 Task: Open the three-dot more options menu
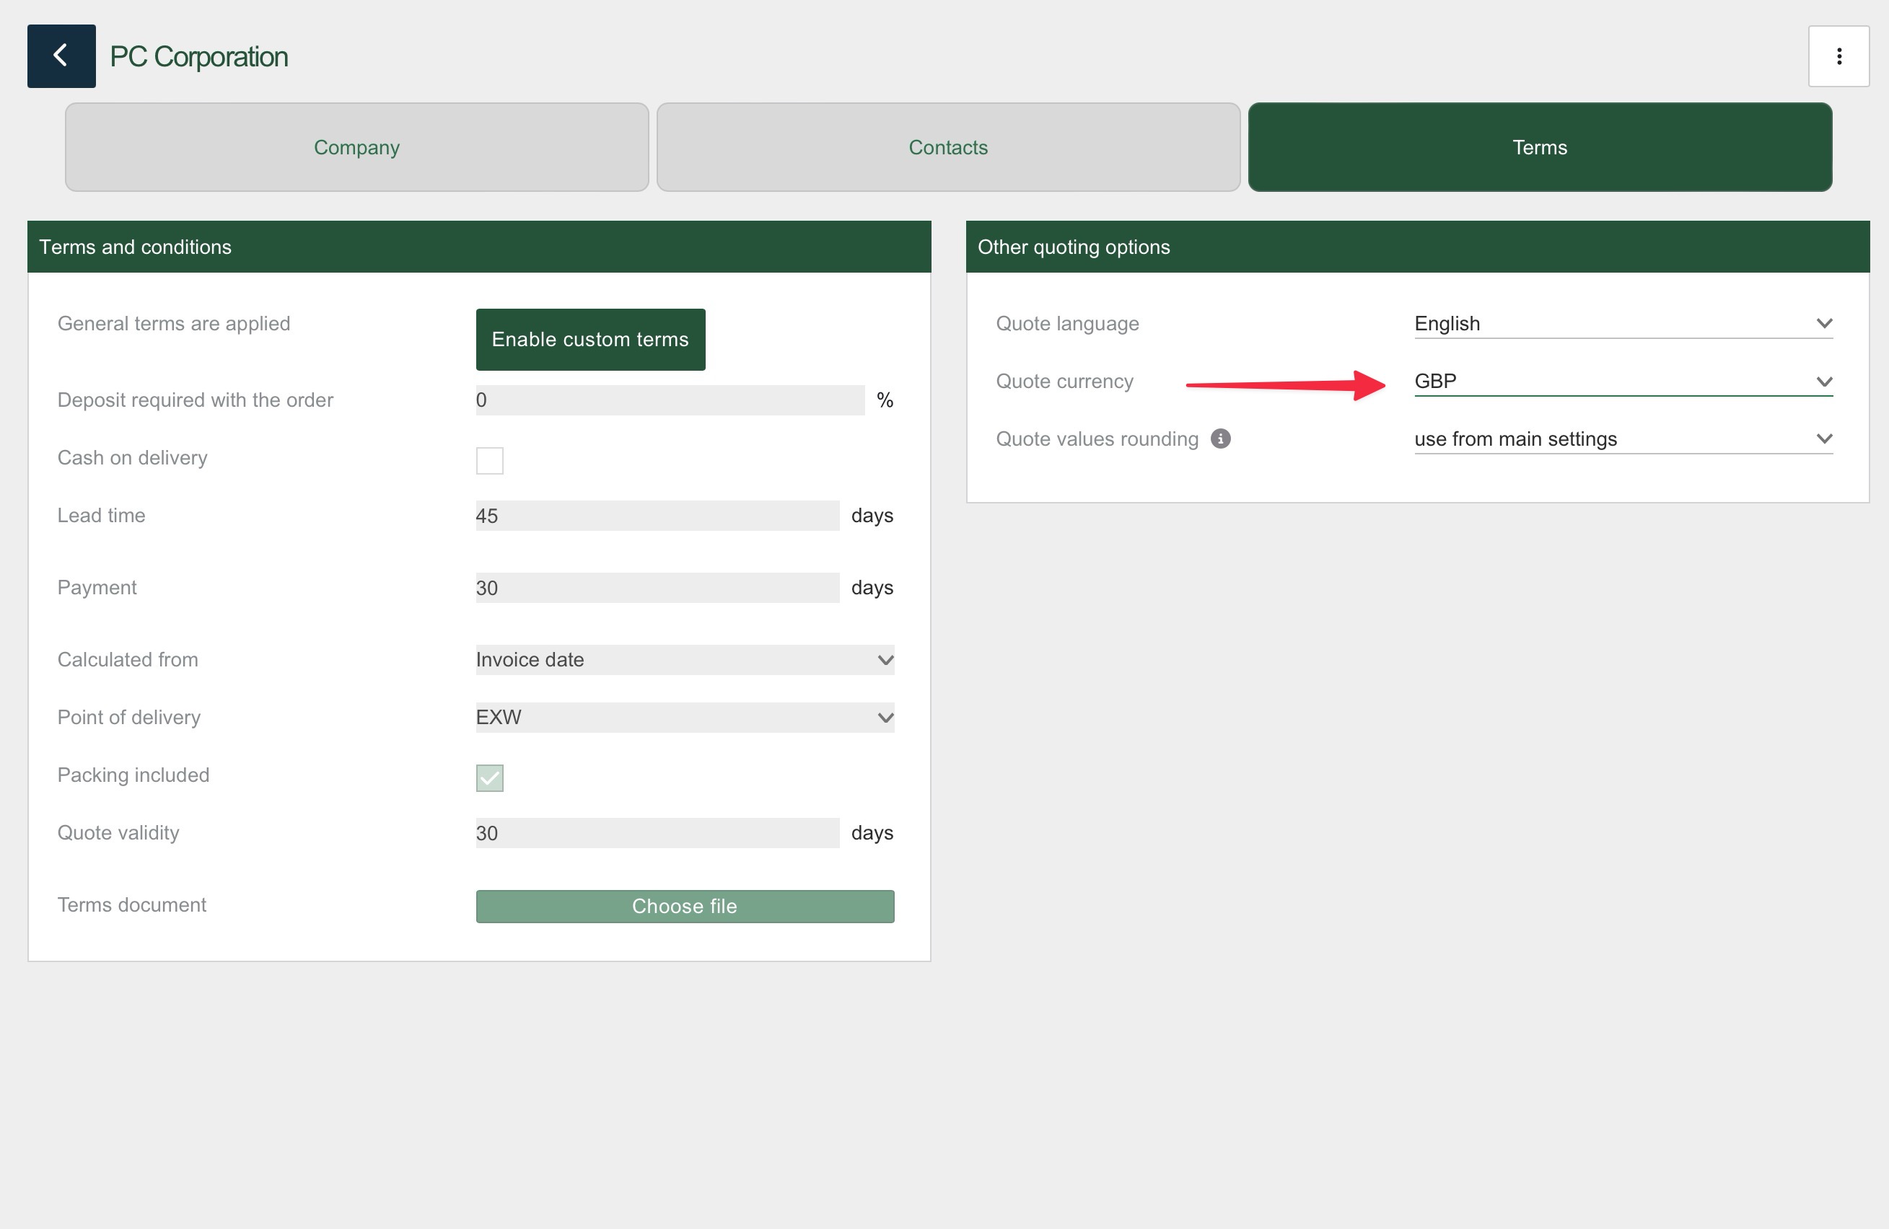[x=1838, y=56]
